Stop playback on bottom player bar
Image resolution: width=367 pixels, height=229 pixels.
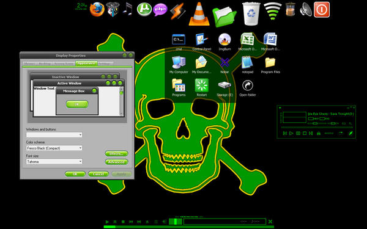[123, 222]
